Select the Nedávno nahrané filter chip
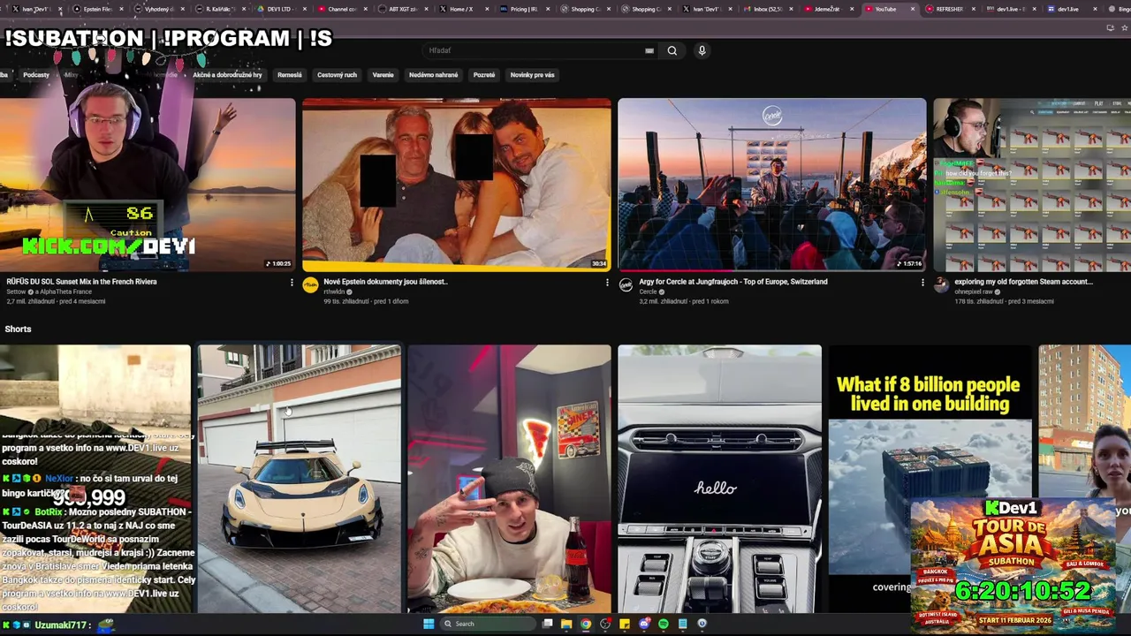The image size is (1131, 636). [433, 75]
